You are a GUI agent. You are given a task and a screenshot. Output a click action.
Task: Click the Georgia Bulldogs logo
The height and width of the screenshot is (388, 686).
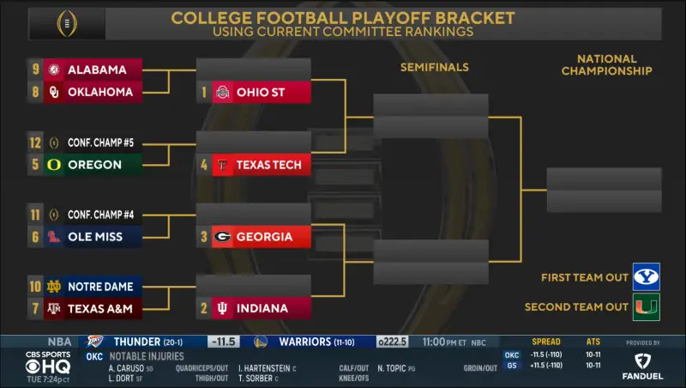coord(222,236)
